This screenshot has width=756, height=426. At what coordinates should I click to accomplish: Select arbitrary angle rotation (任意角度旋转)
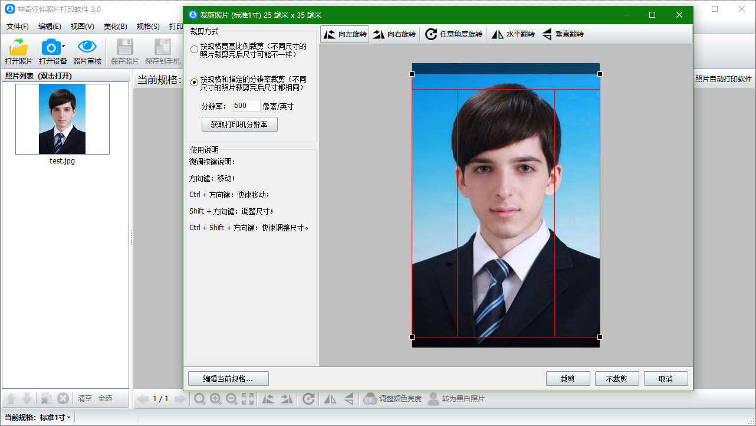(x=453, y=34)
